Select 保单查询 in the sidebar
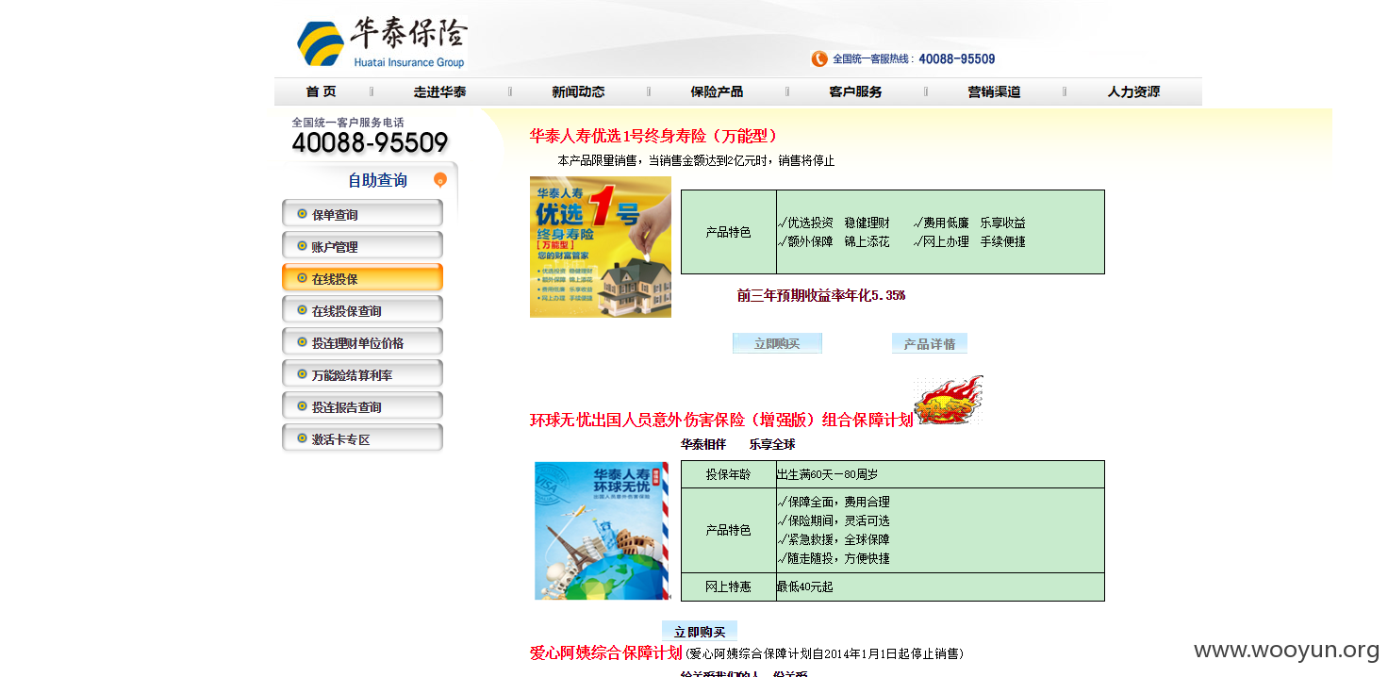Image resolution: width=1388 pixels, height=677 pixels. [362, 214]
